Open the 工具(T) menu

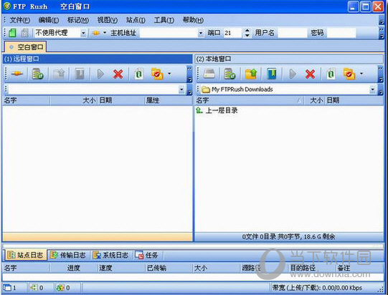click(x=164, y=20)
